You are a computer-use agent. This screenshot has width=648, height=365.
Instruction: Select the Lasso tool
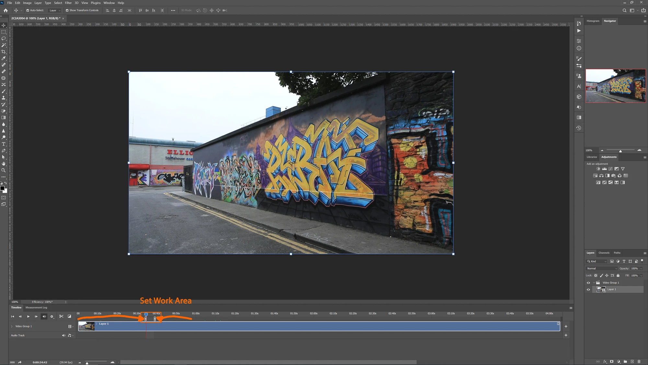(x=4, y=39)
